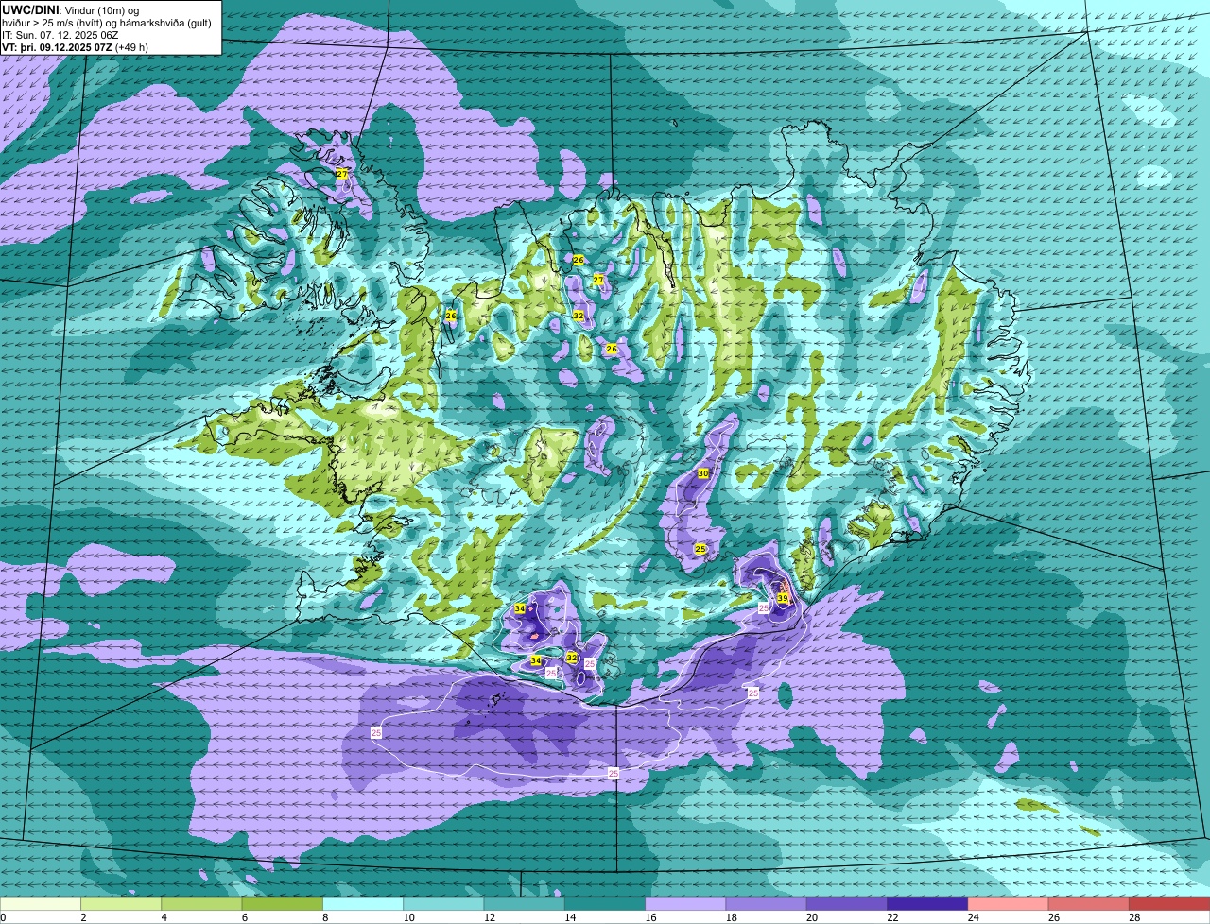Select the 2–4 m/s light green legend swatch

pyautogui.click(x=121, y=903)
